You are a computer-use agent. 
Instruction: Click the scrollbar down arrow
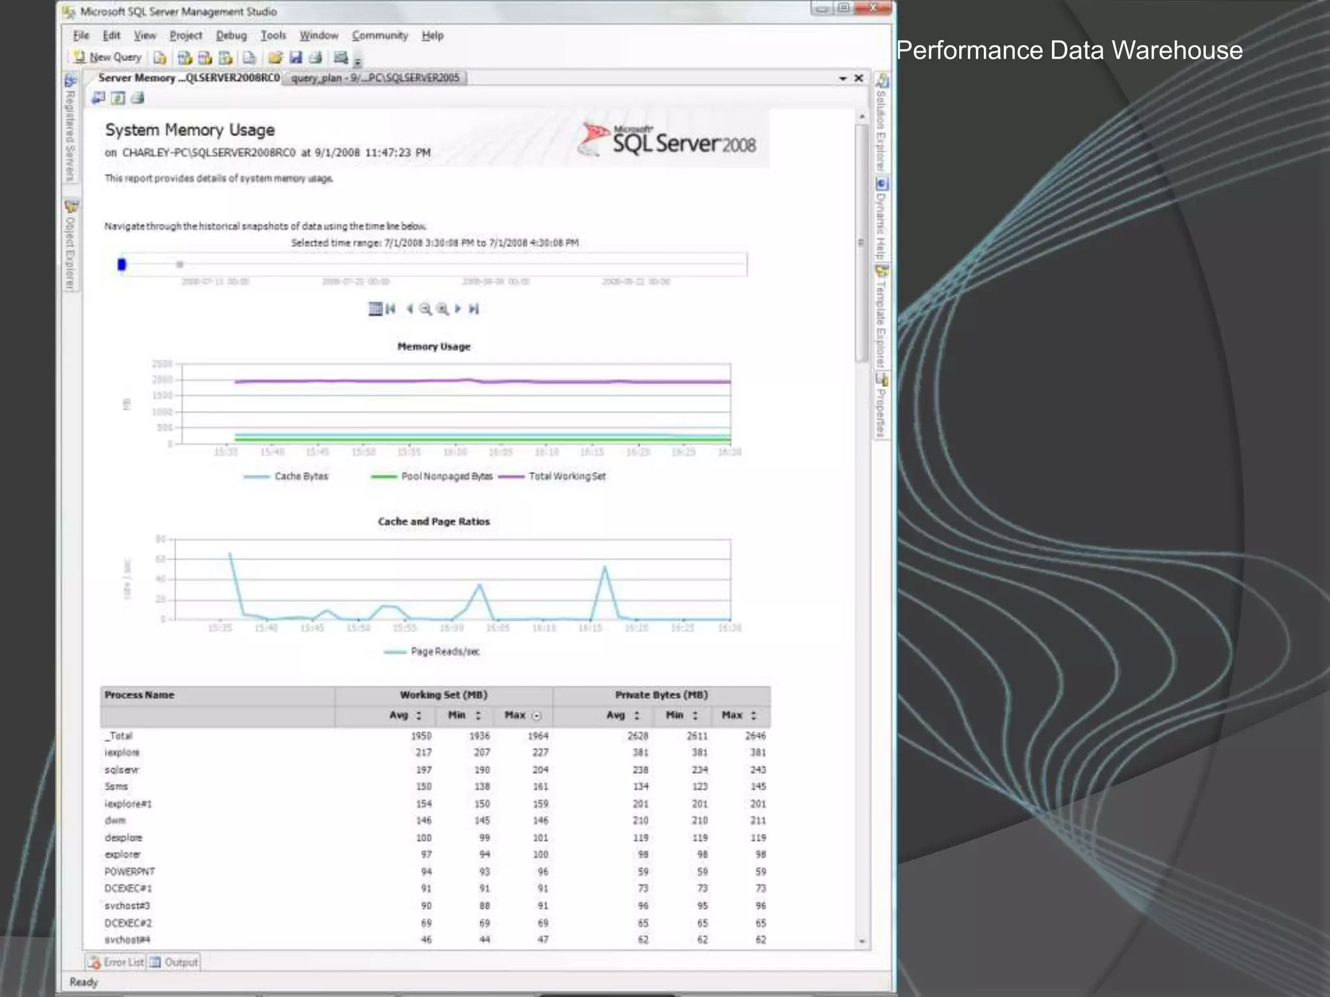[x=862, y=942]
